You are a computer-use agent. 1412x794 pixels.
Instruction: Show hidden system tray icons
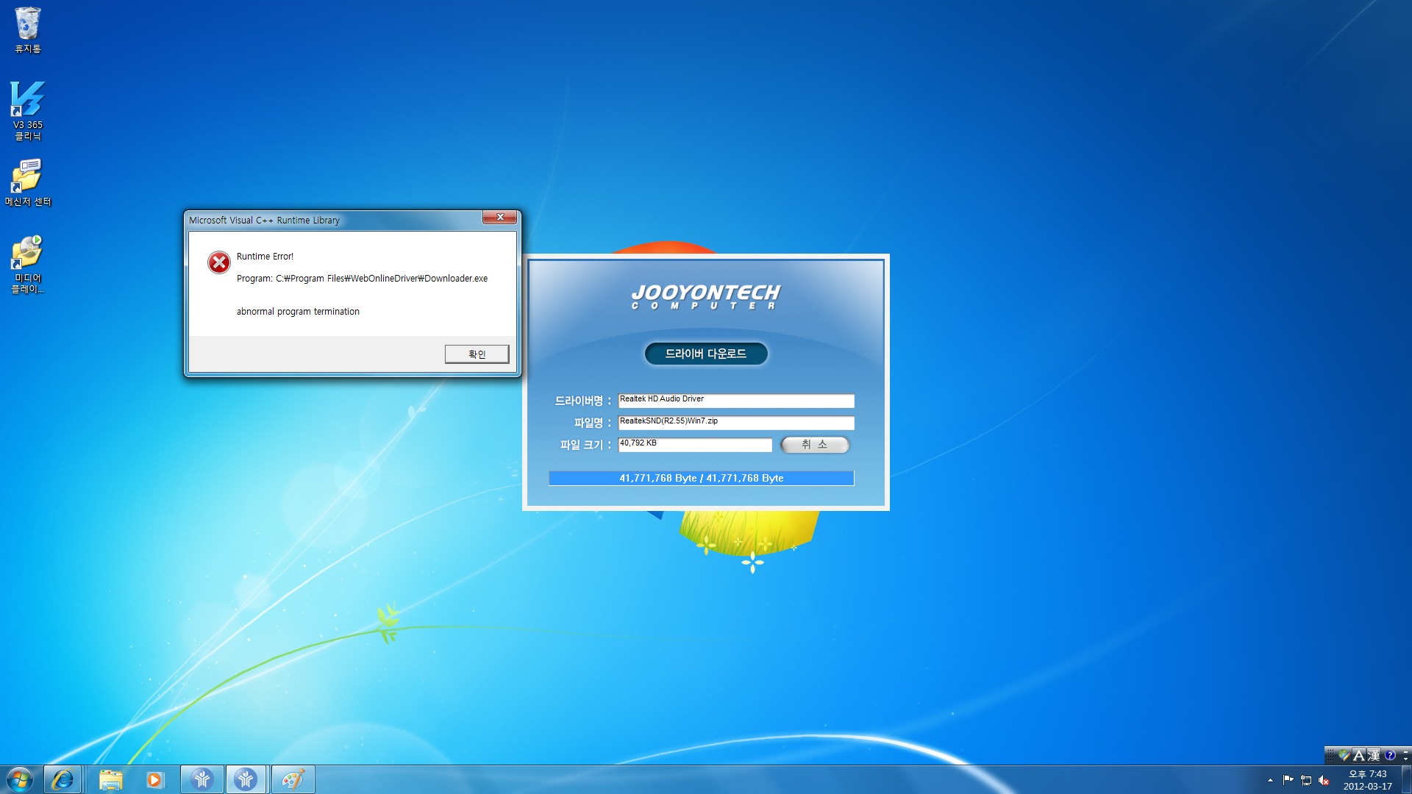[x=1270, y=780]
